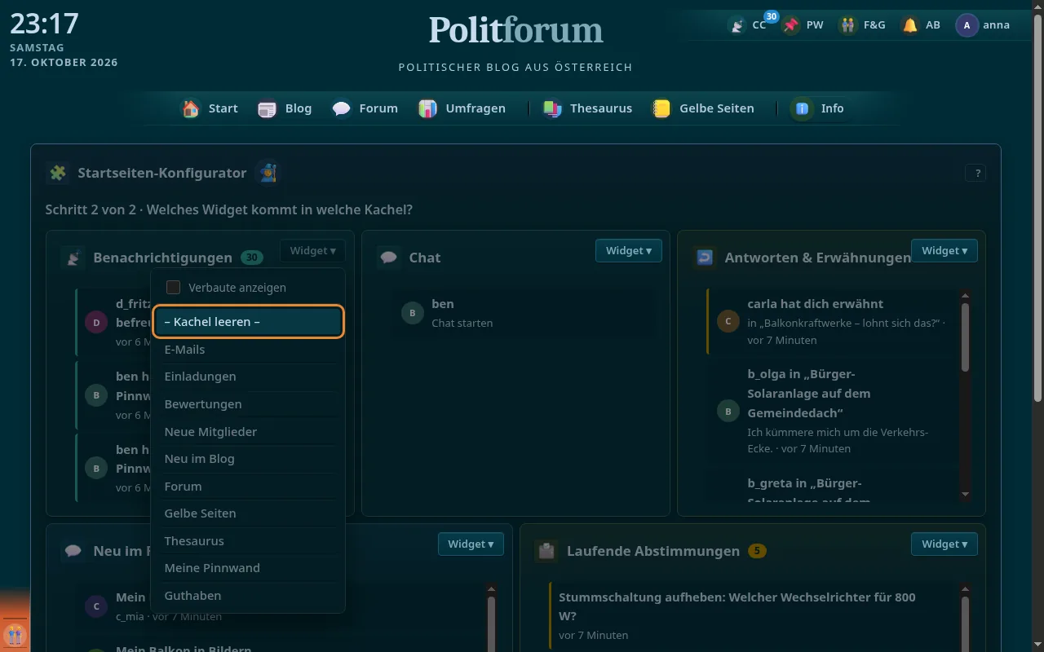Open Widget dropdown of Chat tile
The image size is (1044, 652).
point(628,251)
